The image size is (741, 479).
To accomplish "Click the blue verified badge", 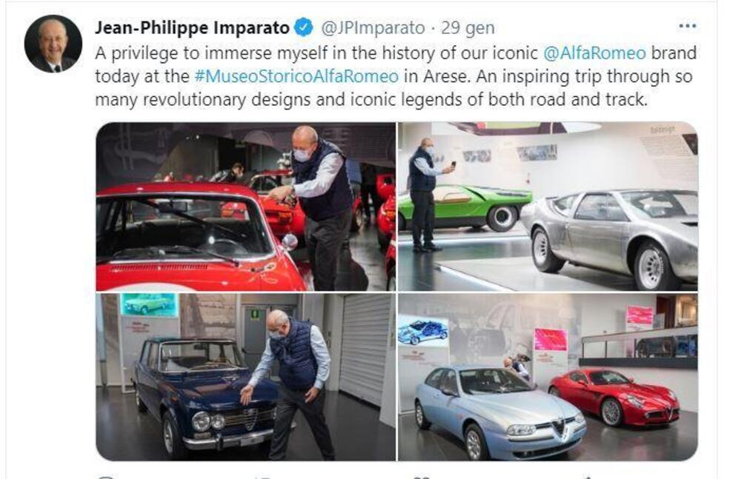I will click(x=304, y=27).
